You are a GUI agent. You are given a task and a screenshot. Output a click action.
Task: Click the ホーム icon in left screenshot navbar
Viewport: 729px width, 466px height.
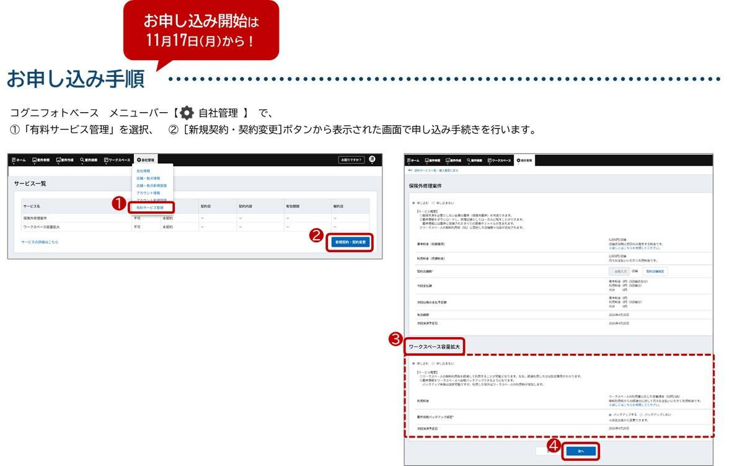14,160
